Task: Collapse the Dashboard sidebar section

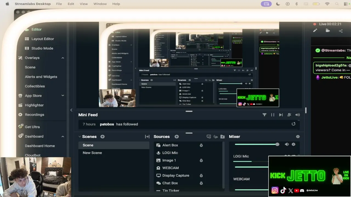Action: [x=63, y=136]
